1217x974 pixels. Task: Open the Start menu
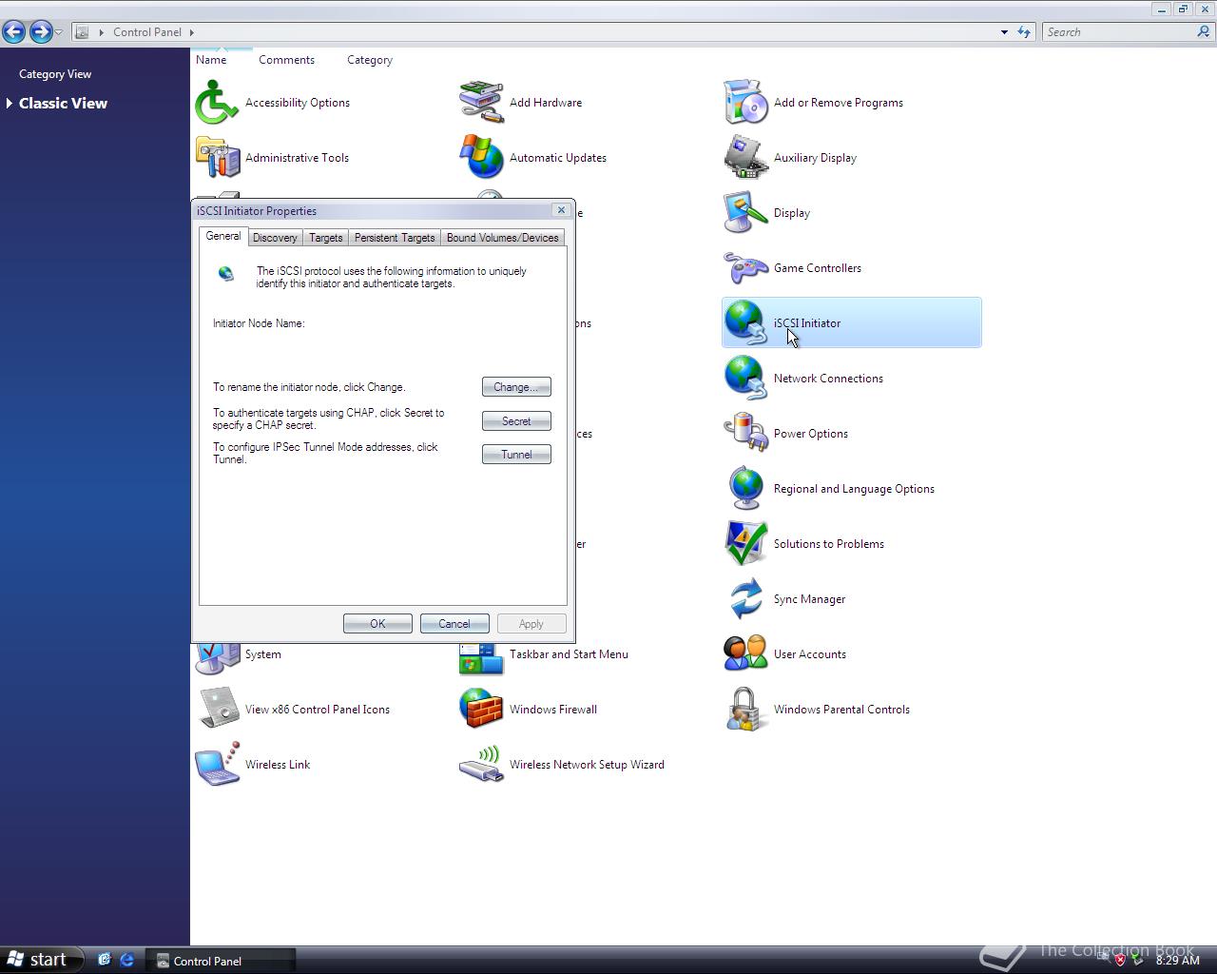click(x=41, y=960)
